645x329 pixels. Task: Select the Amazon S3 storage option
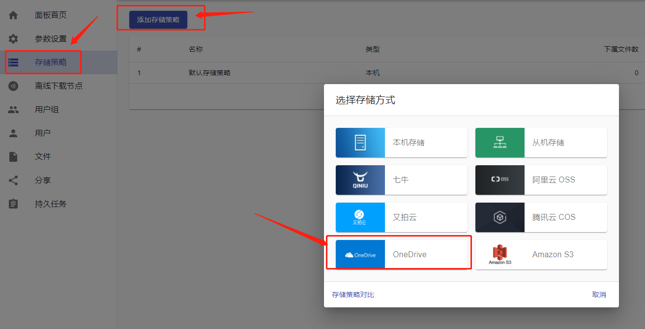click(x=541, y=255)
